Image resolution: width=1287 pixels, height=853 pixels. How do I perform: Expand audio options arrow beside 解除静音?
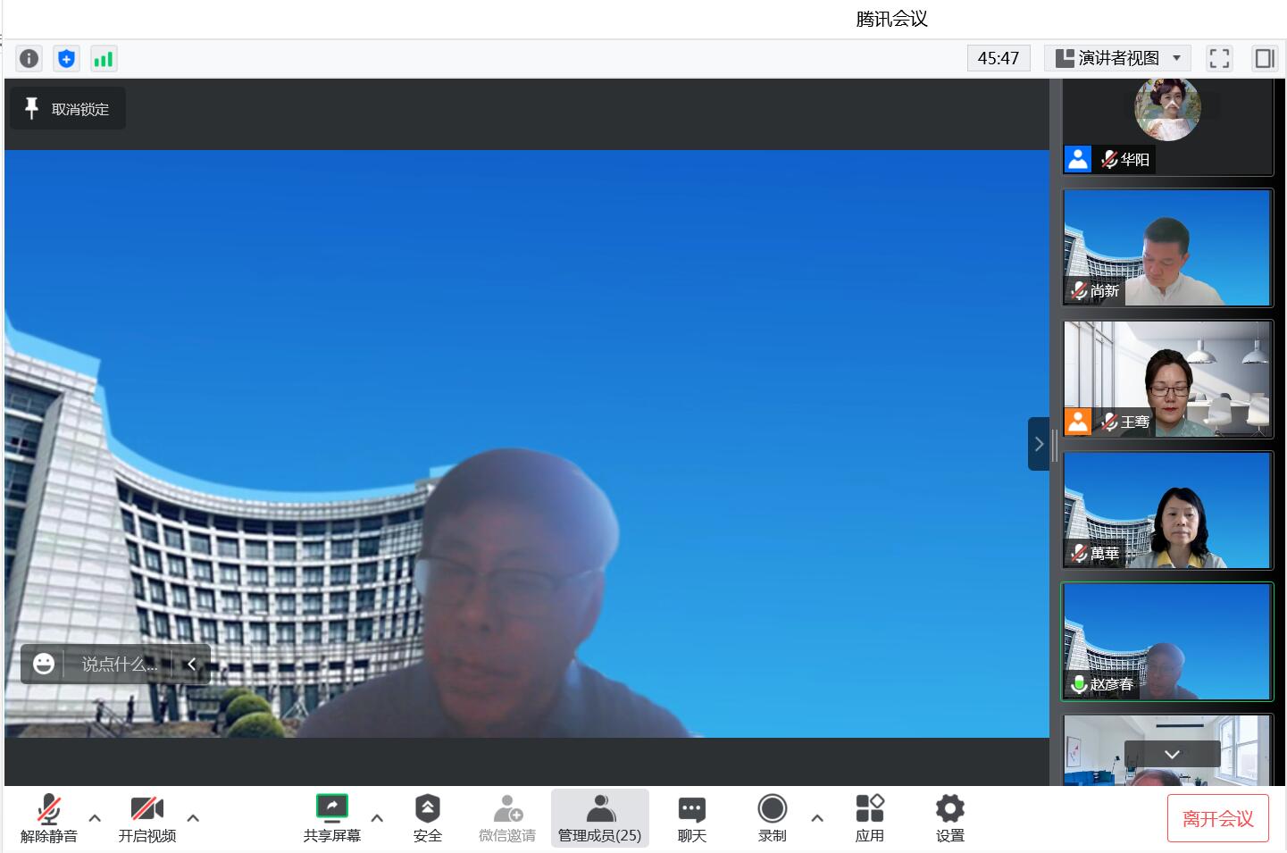click(95, 817)
